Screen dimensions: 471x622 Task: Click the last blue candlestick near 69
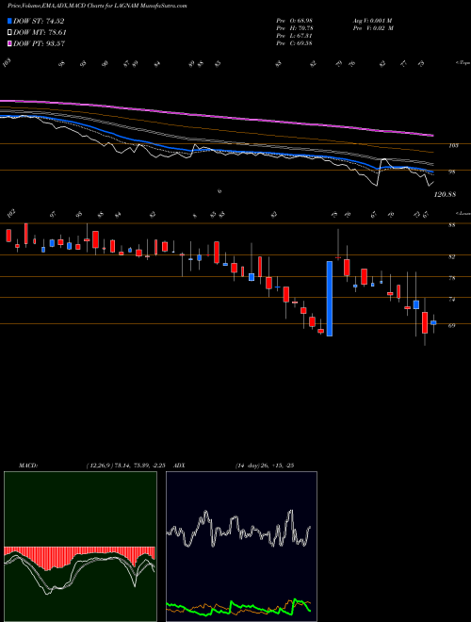tap(433, 323)
